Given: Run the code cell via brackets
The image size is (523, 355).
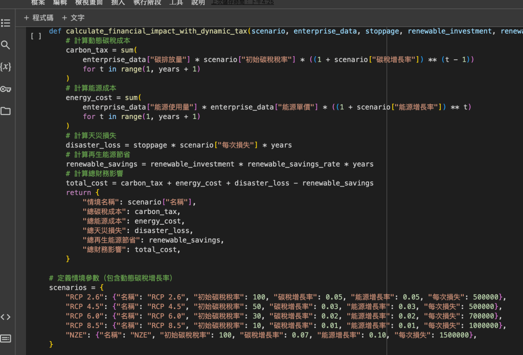Looking at the screenshot, I should point(36,36).
